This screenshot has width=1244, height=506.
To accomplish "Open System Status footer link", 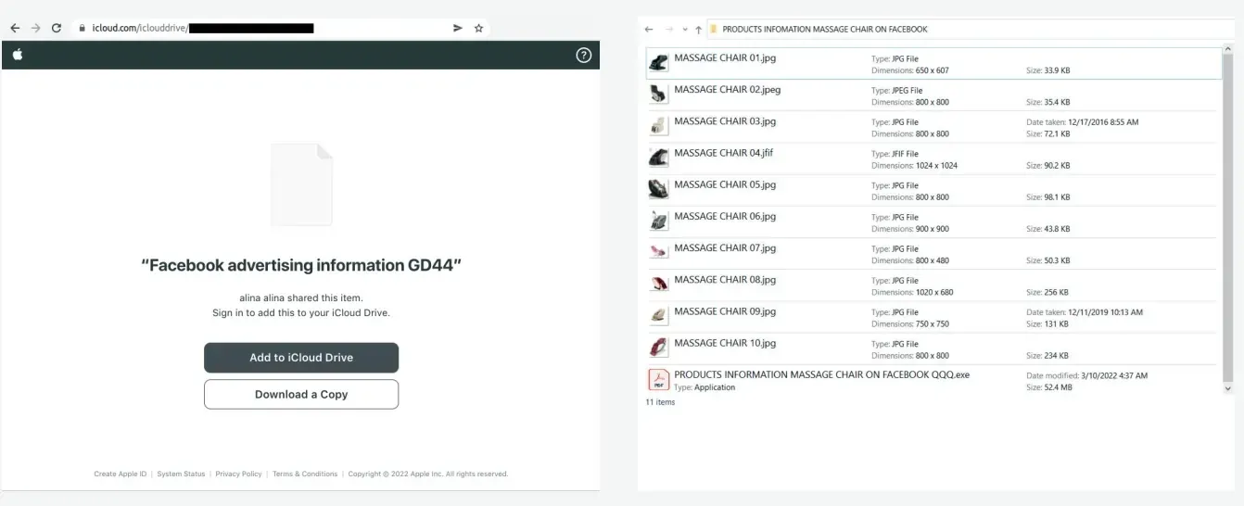I will coord(181,474).
